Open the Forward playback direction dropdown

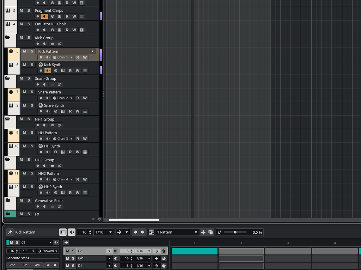click(x=47, y=251)
